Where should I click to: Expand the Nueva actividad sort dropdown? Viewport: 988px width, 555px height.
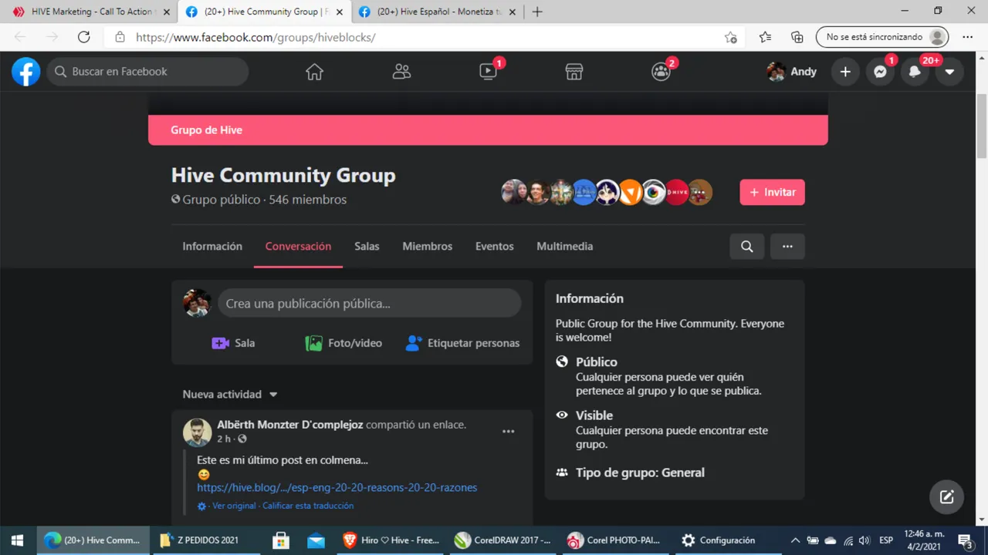(x=230, y=394)
